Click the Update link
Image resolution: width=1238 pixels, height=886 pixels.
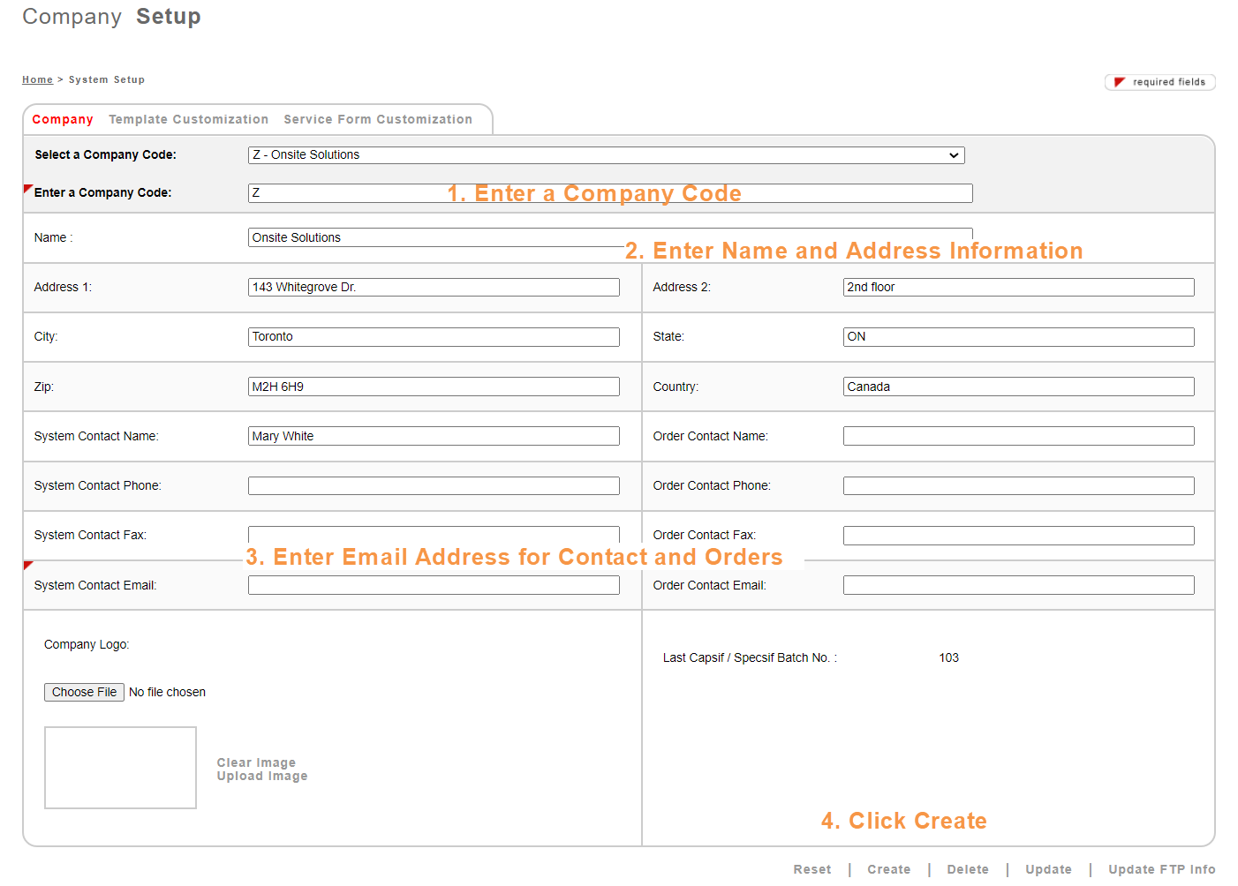[x=1048, y=869]
